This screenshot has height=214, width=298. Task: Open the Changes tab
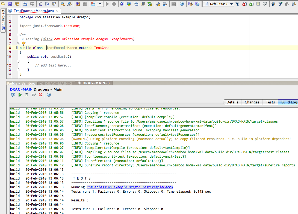pos(252,102)
